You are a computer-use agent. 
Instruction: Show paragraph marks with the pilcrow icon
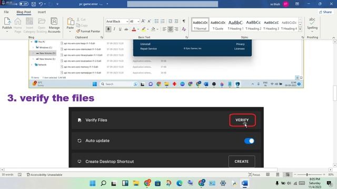pyautogui.click(x=184, y=21)
